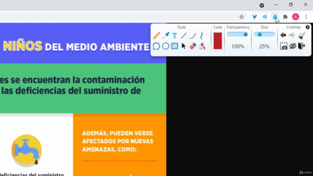The width and height of the screenshot is (313, 176).
Task: Open the tab search dropdown arrow
Action: coord(262,5)
